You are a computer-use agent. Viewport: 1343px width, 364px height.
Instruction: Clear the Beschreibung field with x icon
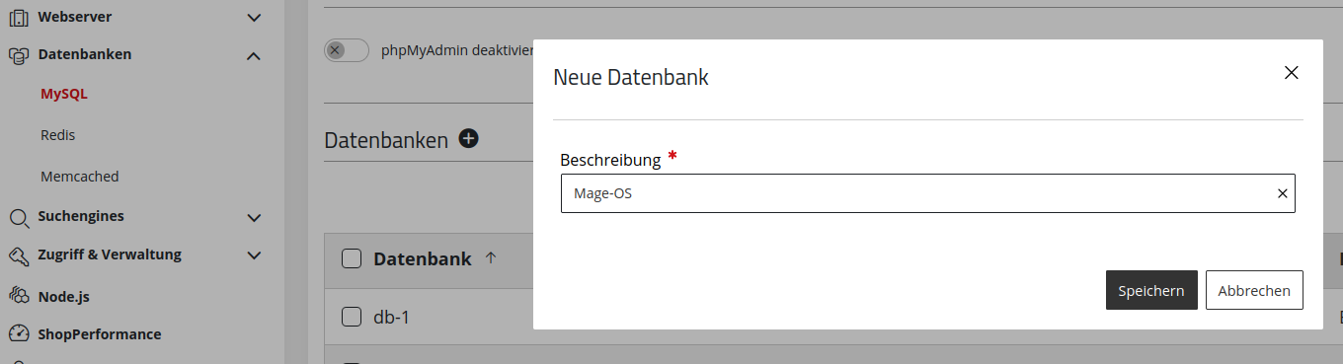coord(1282,194)
